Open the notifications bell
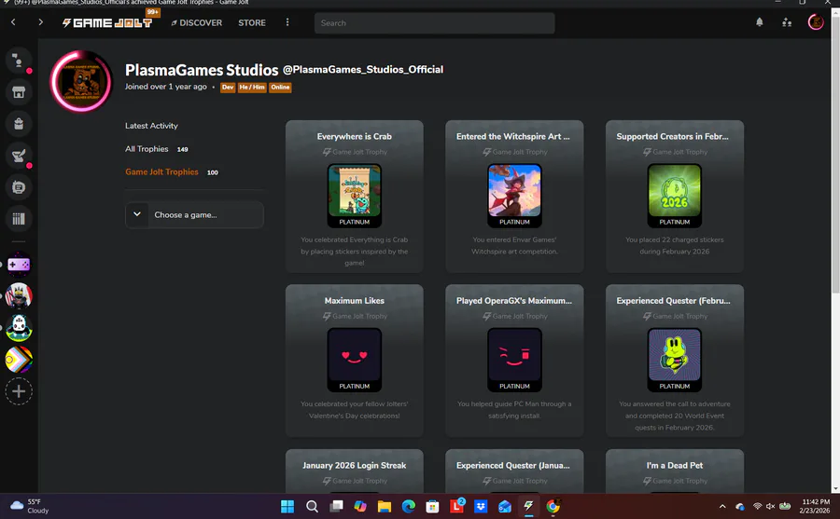Image resolution: width=840 pixels, height=519 pixels. [x=759, y=22]
